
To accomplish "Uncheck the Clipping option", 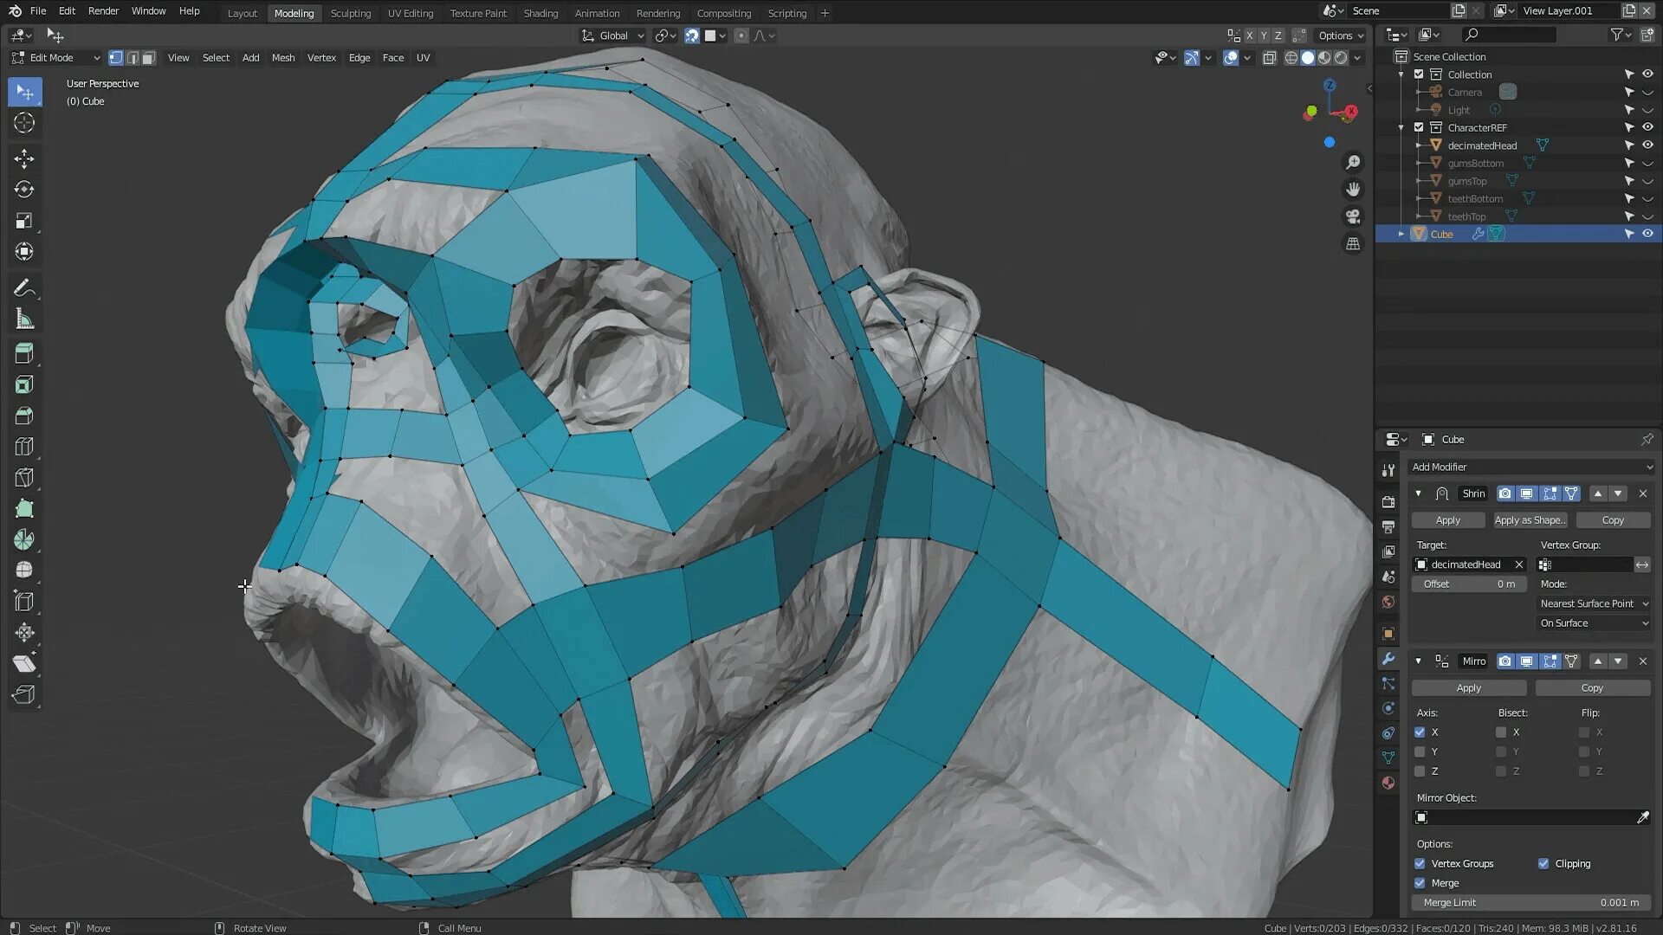I will tap(1543, 863).
